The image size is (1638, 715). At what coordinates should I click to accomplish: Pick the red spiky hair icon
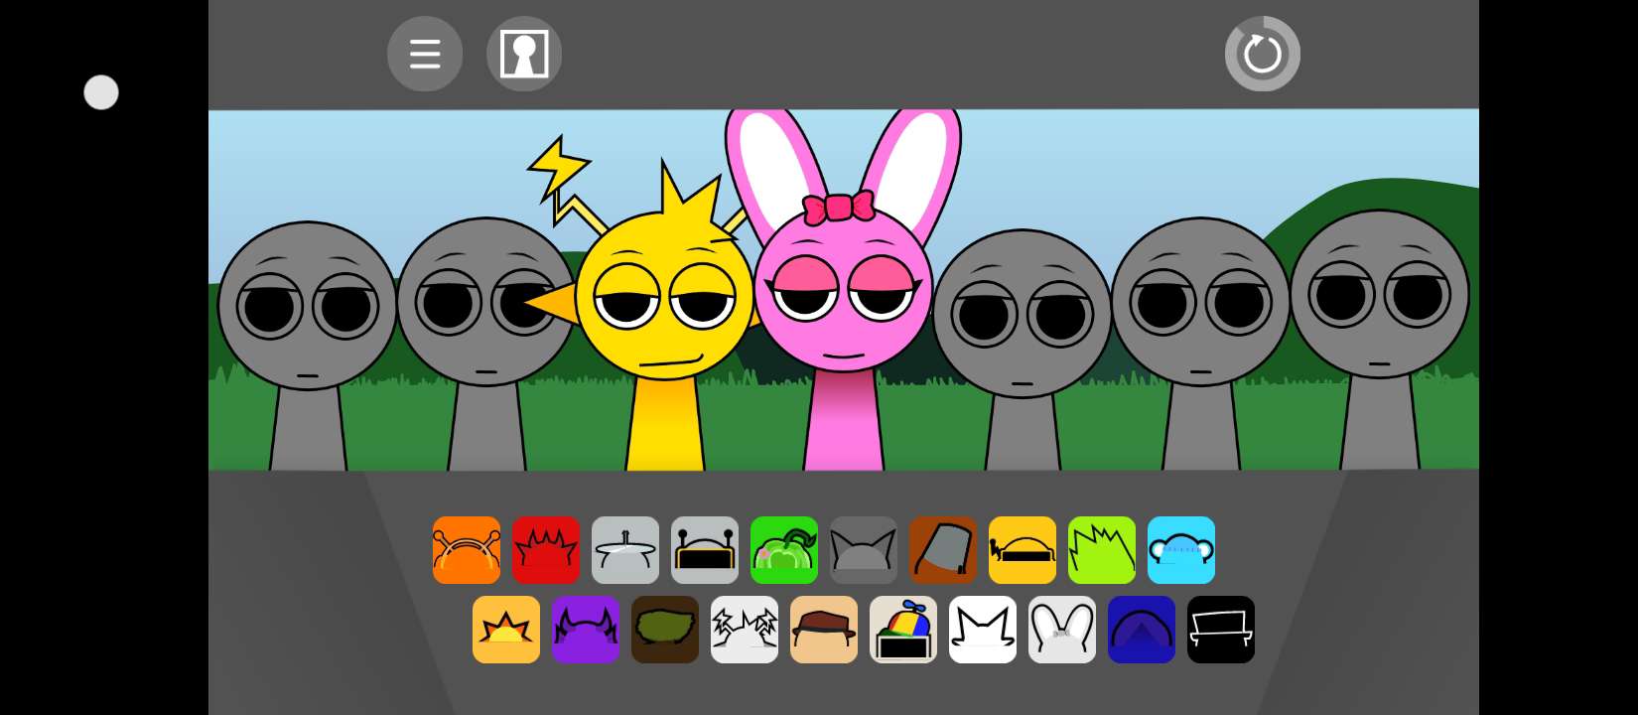tap(546, 550)
